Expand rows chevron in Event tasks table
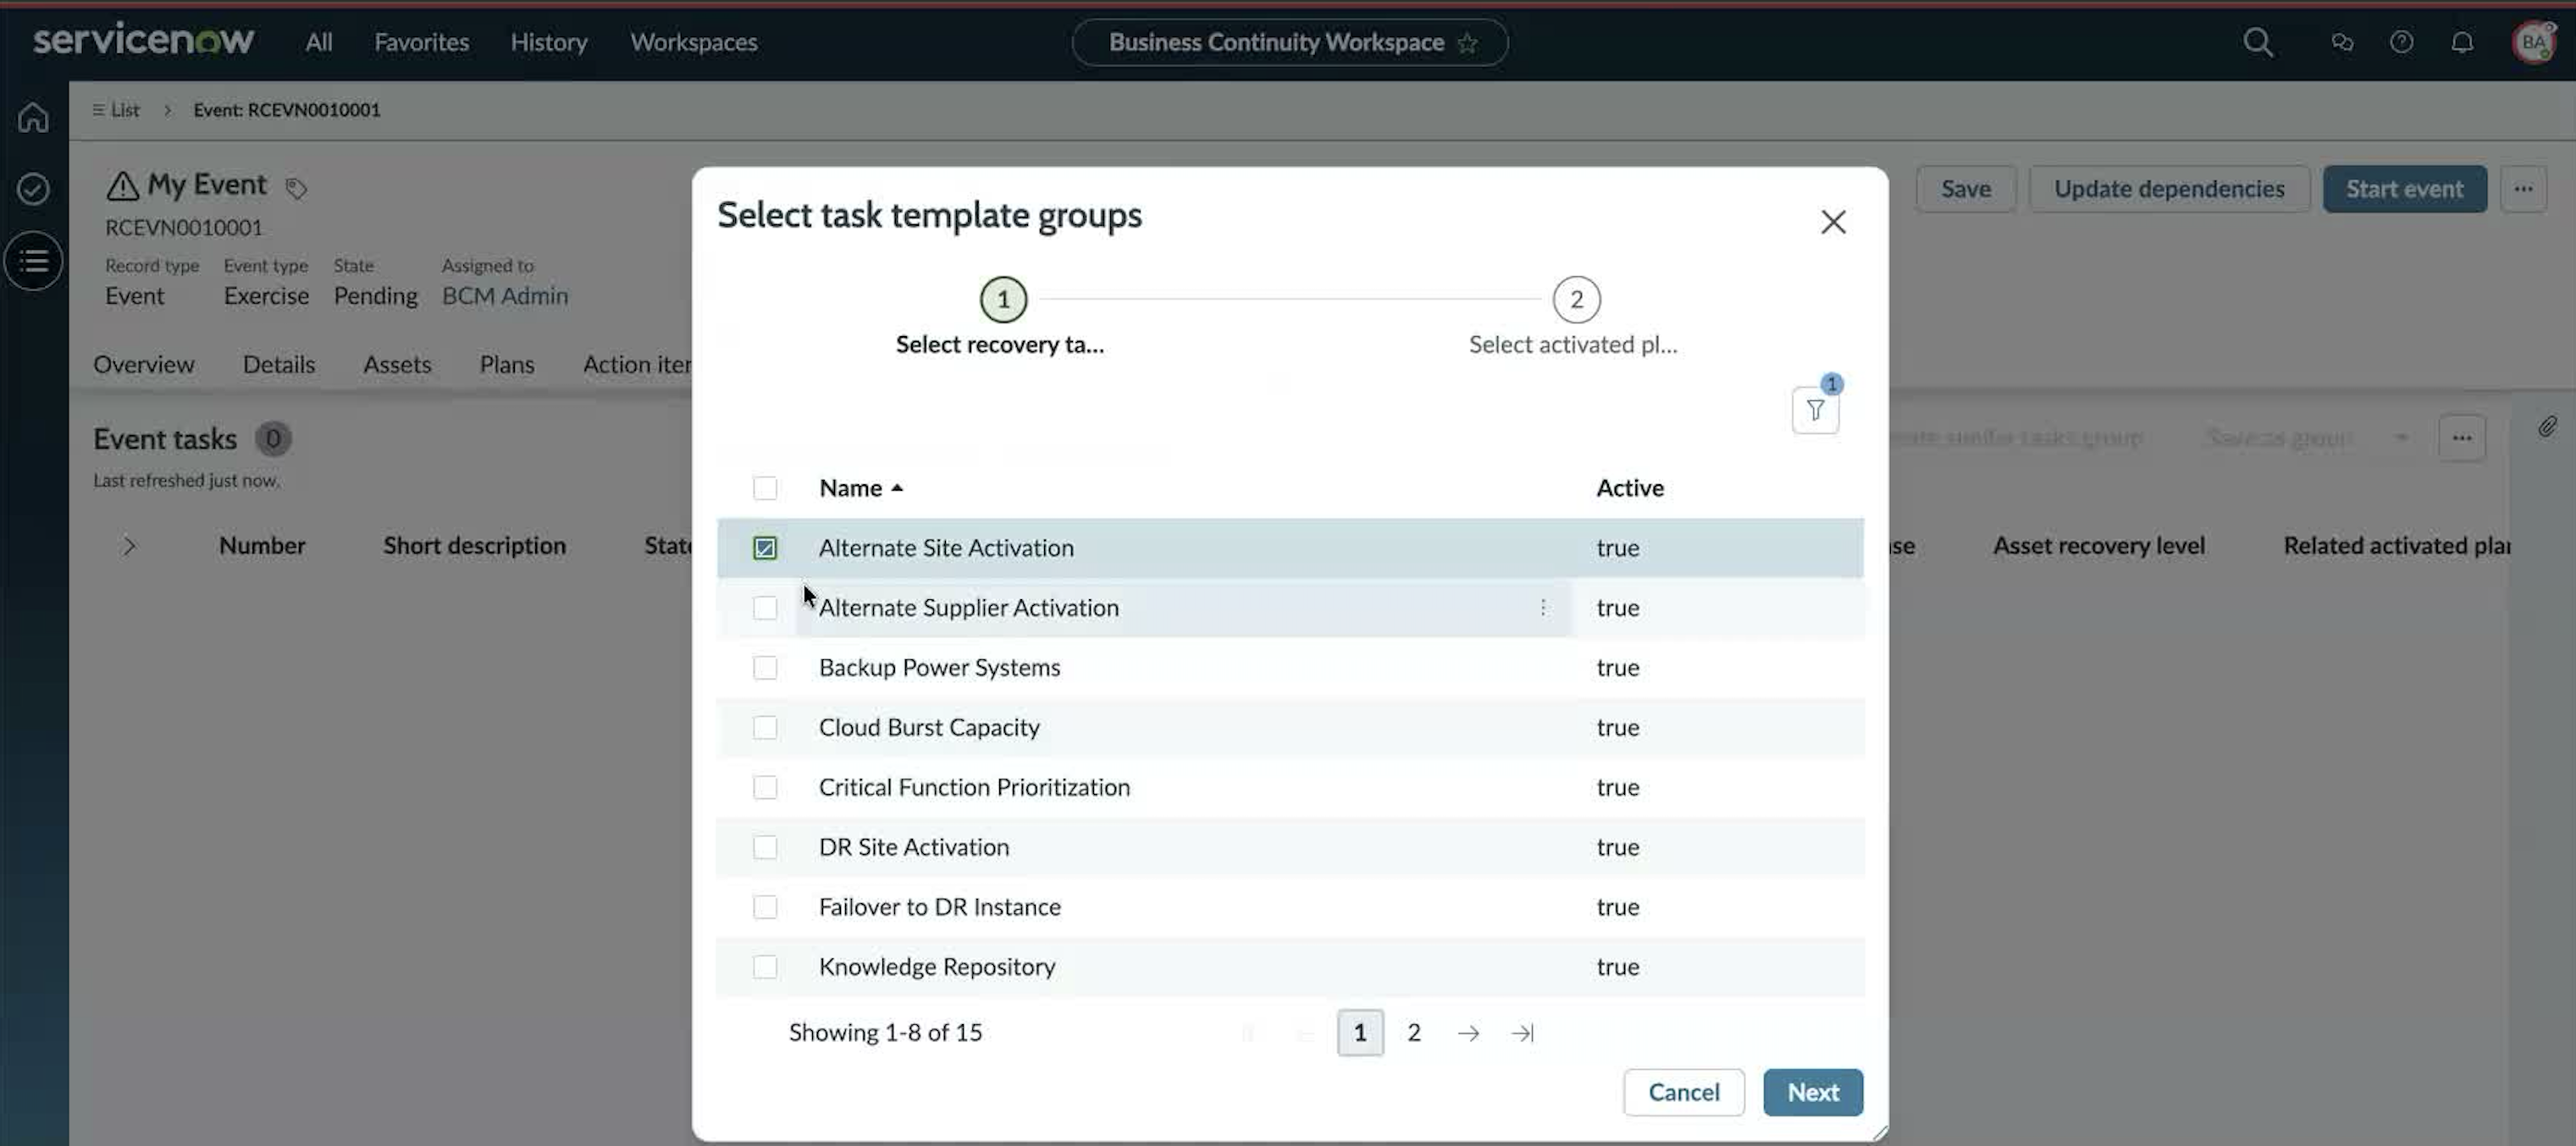 tap(129, 546)
